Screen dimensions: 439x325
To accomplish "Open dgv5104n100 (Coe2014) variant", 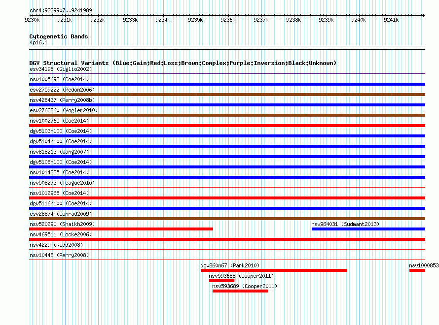I will click(61, 141).
